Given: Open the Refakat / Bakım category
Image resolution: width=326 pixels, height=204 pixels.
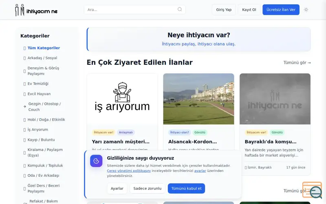Looking at the screenshot, I should pyautogui.click(x=44, y=201).
